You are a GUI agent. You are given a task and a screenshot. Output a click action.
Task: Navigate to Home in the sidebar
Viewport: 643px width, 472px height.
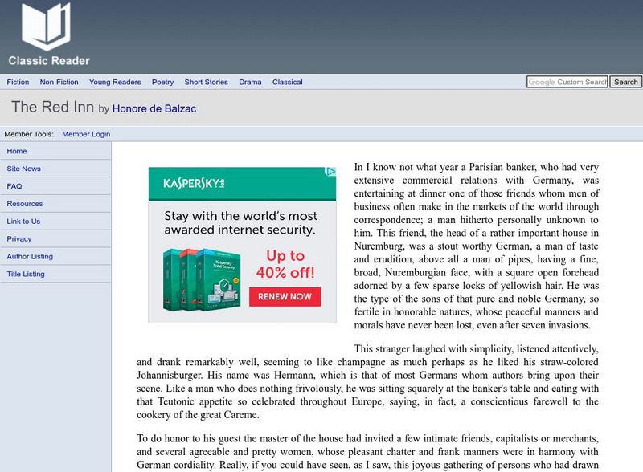pyautogui.click(x=18, y=151)
